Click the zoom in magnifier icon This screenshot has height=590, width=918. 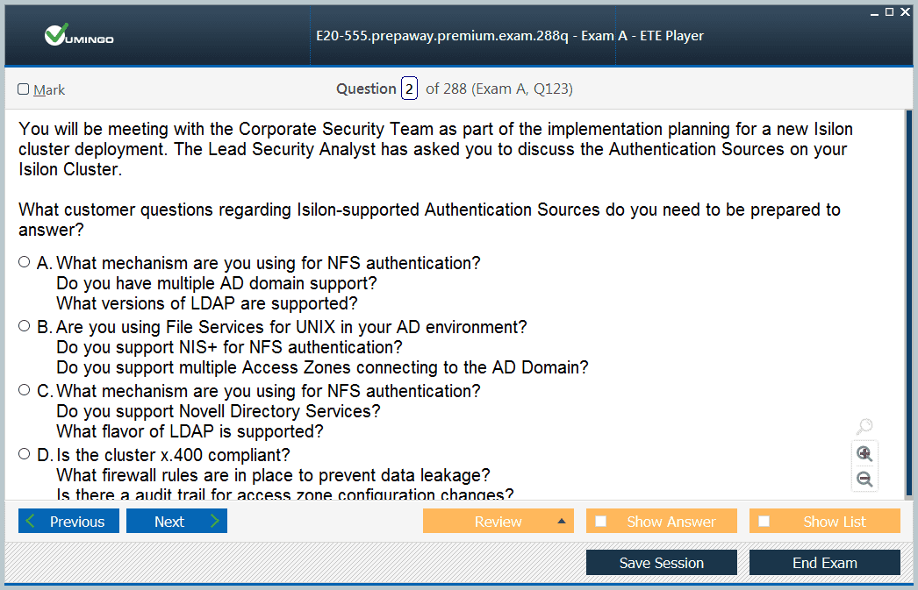864,453
